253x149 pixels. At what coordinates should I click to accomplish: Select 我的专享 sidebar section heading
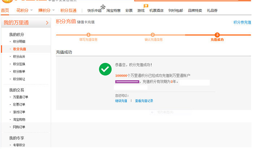(x=17, y=138)
